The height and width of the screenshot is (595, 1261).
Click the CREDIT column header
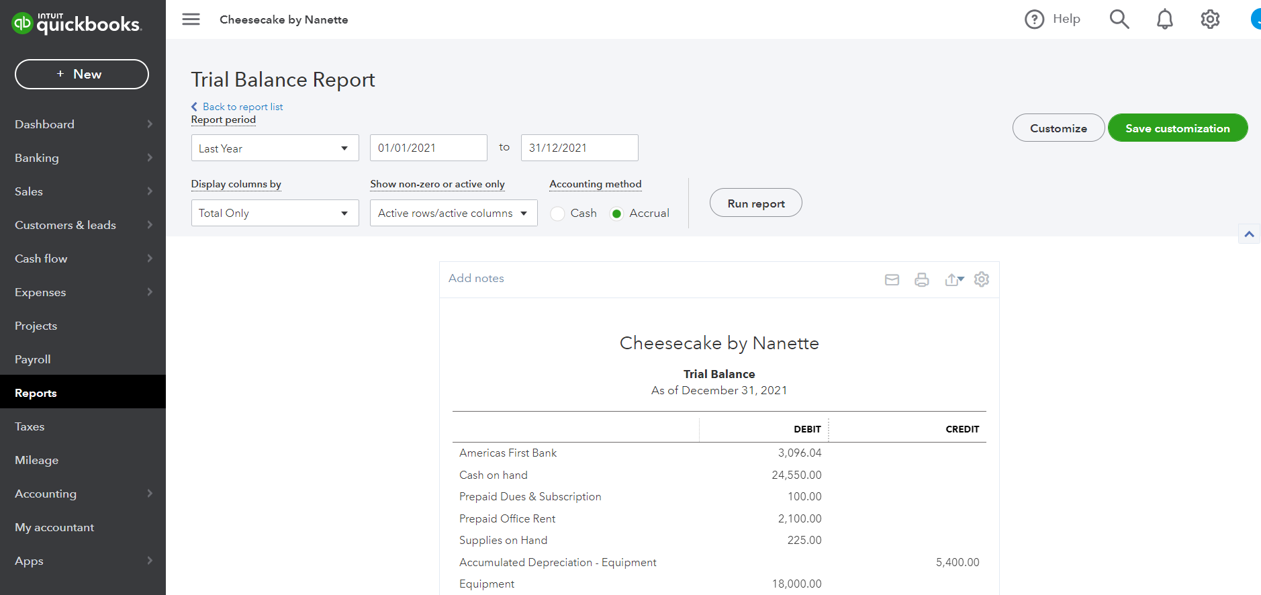tap(962, 429)
